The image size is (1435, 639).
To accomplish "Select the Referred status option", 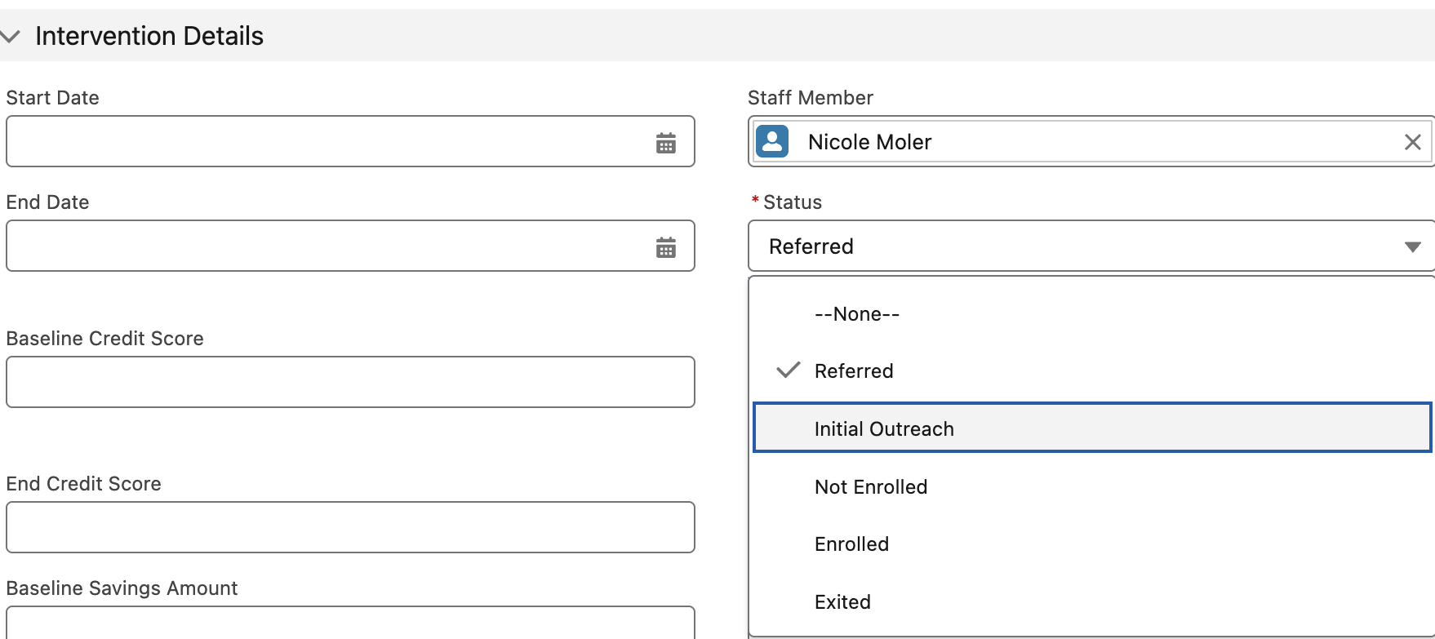I will point(1092,371).
